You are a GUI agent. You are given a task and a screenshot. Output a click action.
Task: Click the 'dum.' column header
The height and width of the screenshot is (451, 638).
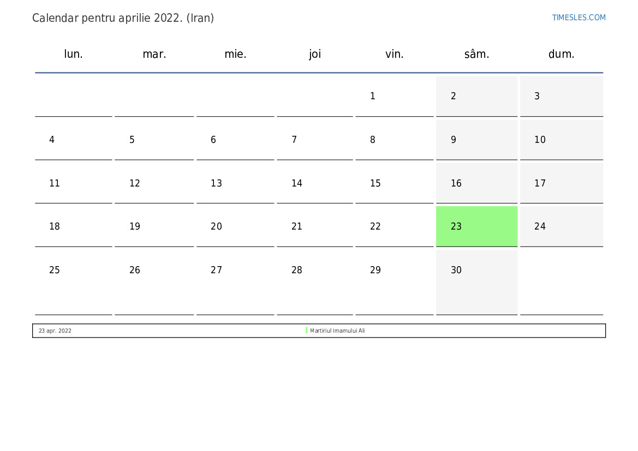(561, 54)
